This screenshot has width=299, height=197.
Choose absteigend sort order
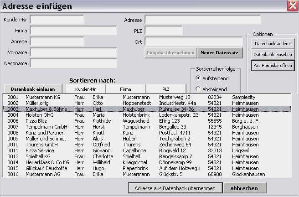click(198, 89)
